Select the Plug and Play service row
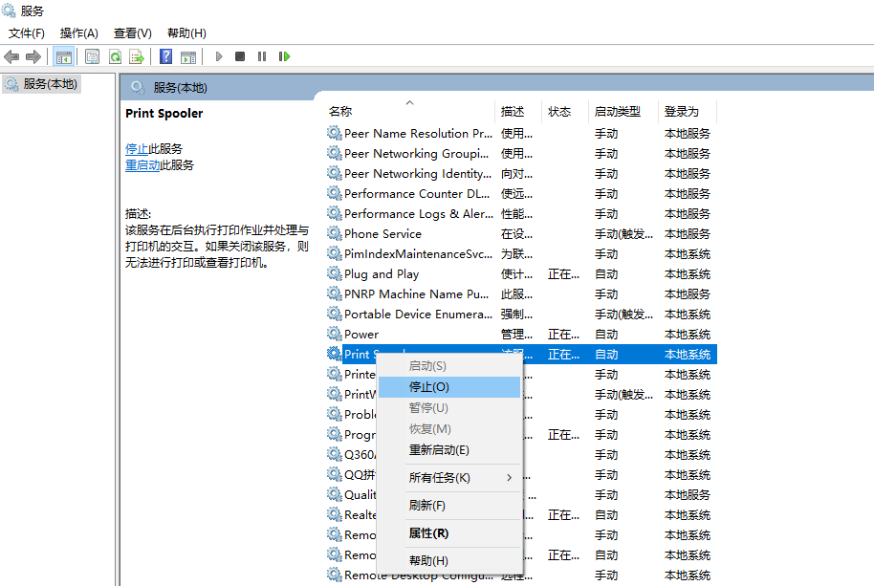The height and width of the screenshot is (586, 874). tap(382, 274)
